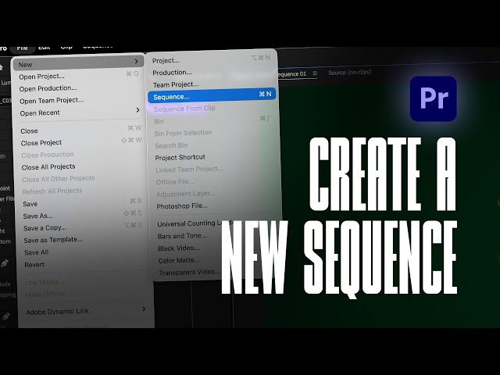Select Save a Copy... entry
The height and width of the screenshot is (375, 500).
pos(45,228)
